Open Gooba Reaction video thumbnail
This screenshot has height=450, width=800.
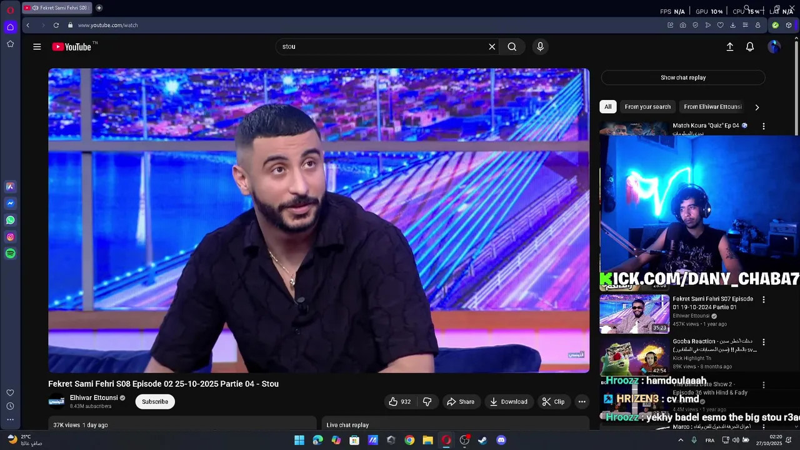[634, 357]
